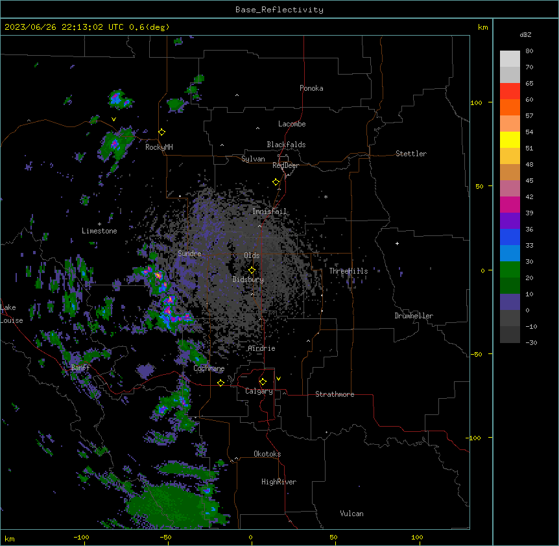Click the Lacombe city label
The image size is (559, 546).
click(292, 124)
